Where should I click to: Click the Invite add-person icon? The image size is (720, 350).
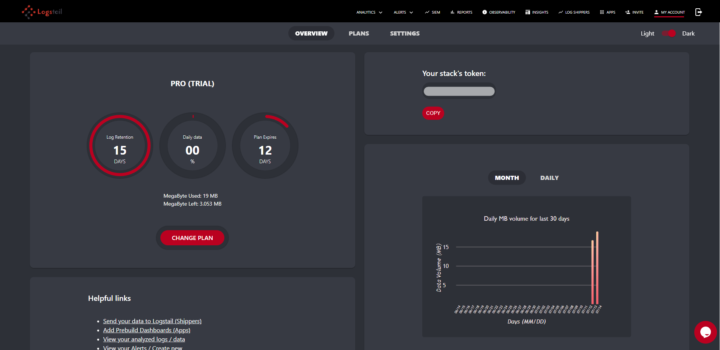point(628,12)
